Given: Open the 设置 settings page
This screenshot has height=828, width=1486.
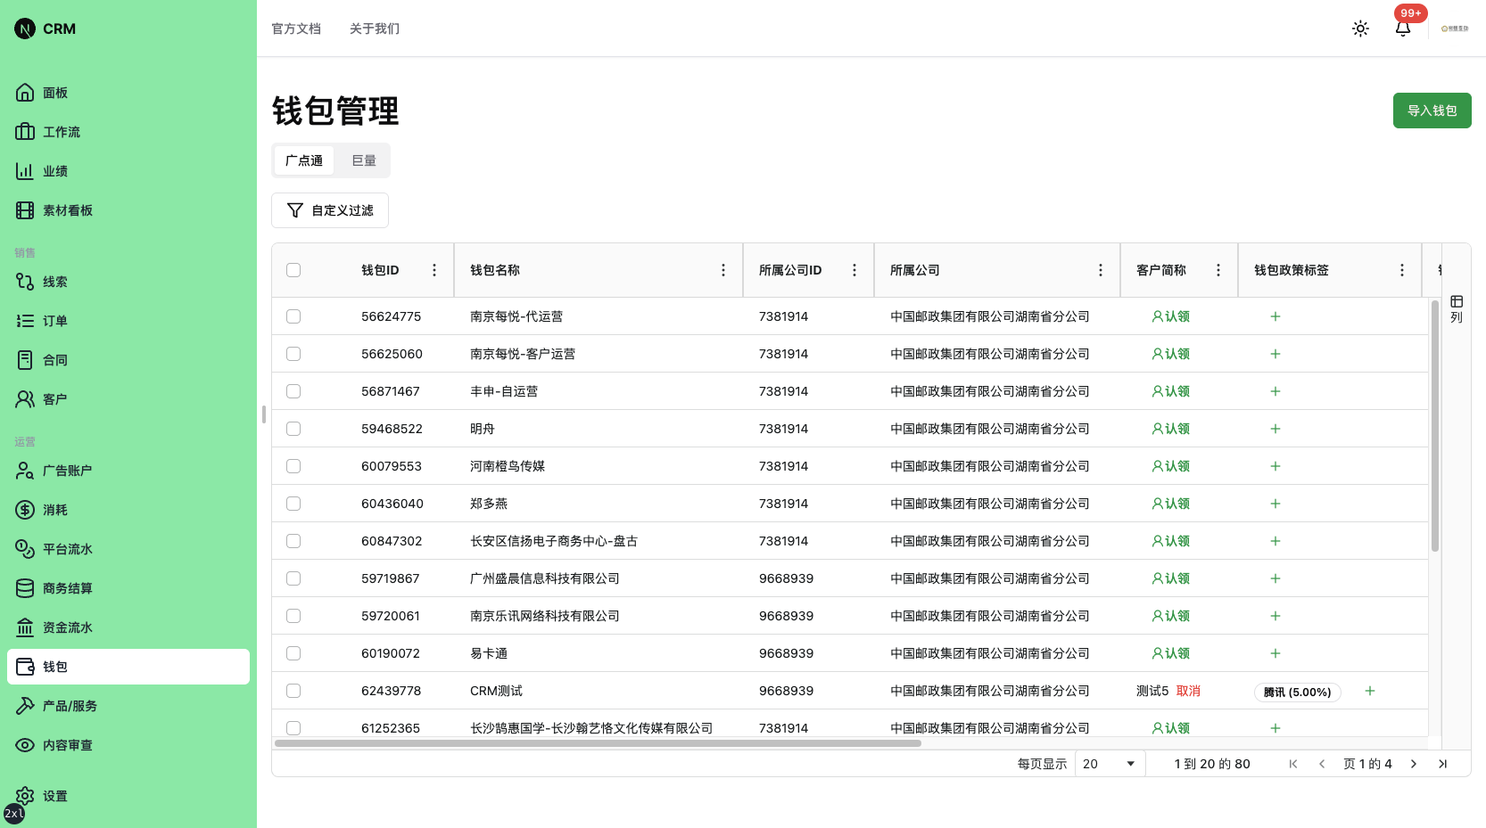Looking at the screenshot, I should coord(54,795).
